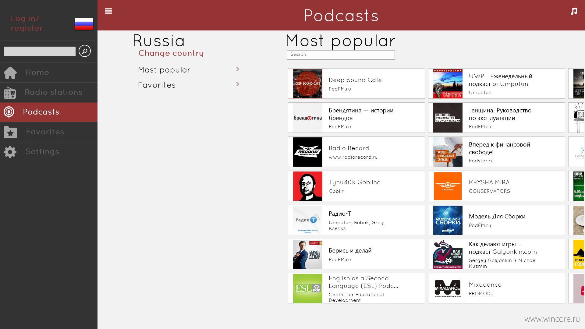The image size is (585, 329).
Task: Click the Radio stations radio icon
Action: coord(10,93)
